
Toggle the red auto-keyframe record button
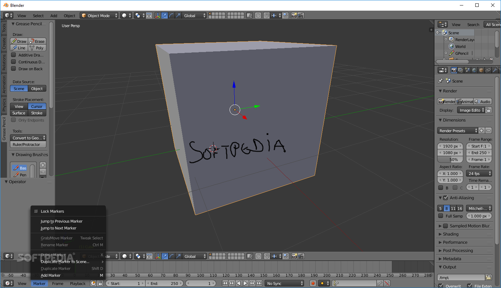click(313, 283)
